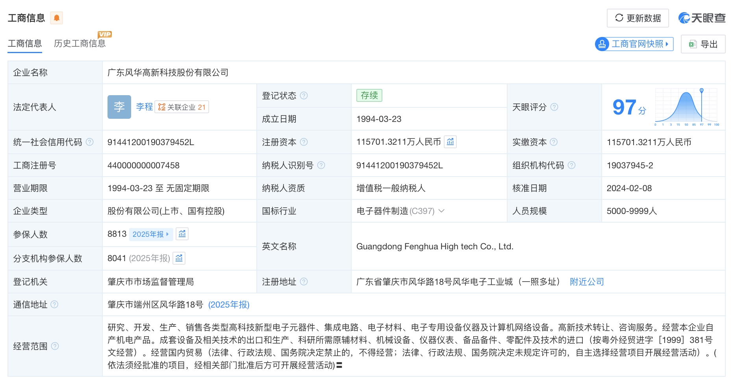Click the 股份有限公司(上市、国有控股) company type
This screenshot has width=734, height=387.
tap(166, 211)
